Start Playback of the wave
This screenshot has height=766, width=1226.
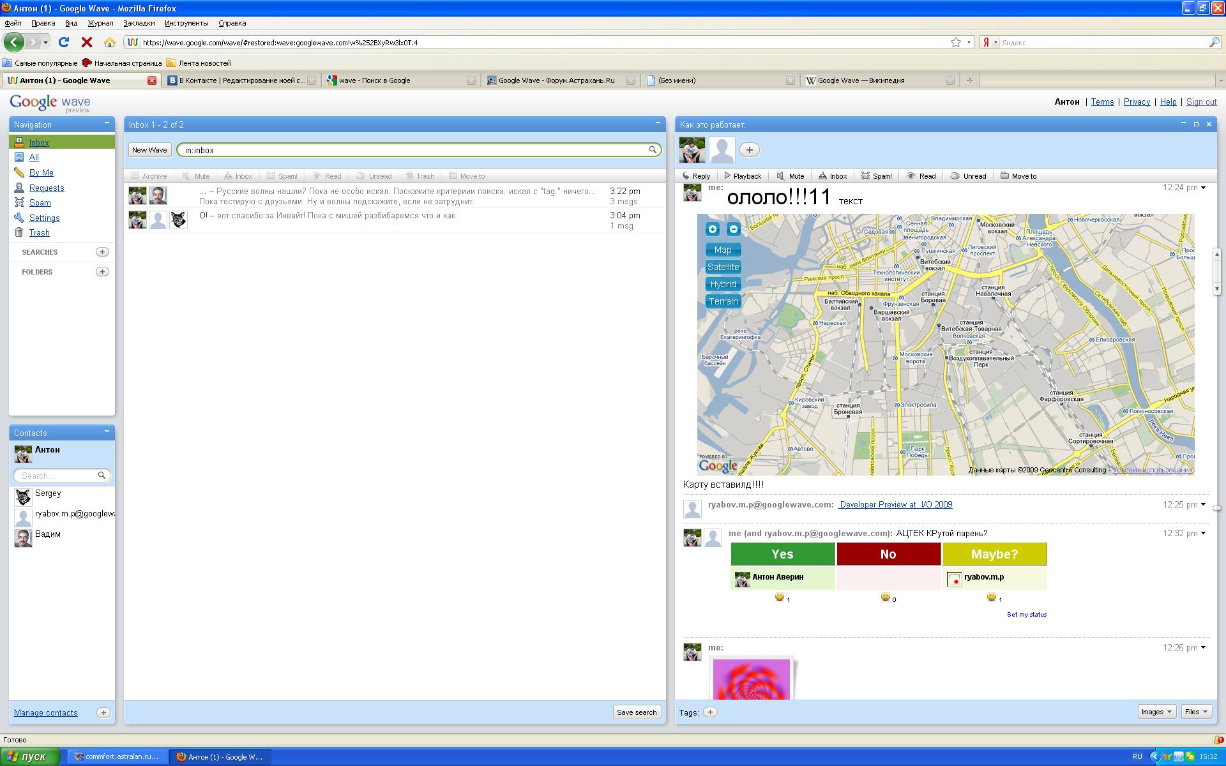tap(743, 176)
